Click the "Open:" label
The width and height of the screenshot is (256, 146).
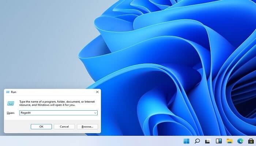point(11,113)
